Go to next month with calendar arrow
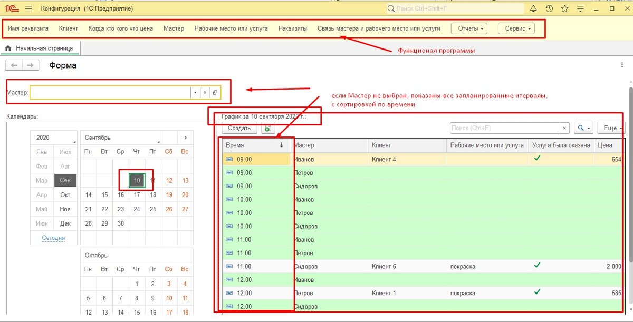 pyautogui.click(x=185, y=138)
